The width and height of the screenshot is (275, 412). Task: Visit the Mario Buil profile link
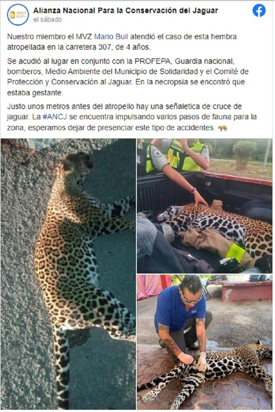pyautogui.click(x=111, y=36)
